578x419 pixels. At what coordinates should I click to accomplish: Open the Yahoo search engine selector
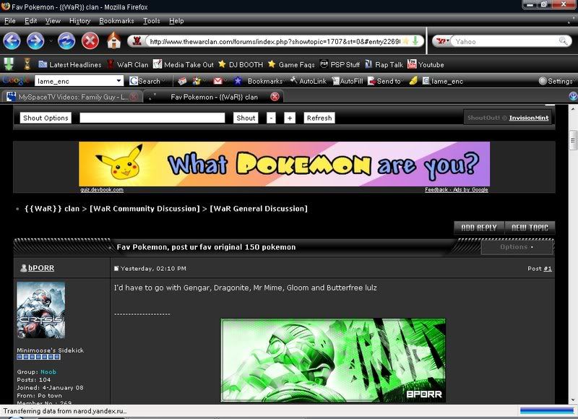click(x=442, y=41)
